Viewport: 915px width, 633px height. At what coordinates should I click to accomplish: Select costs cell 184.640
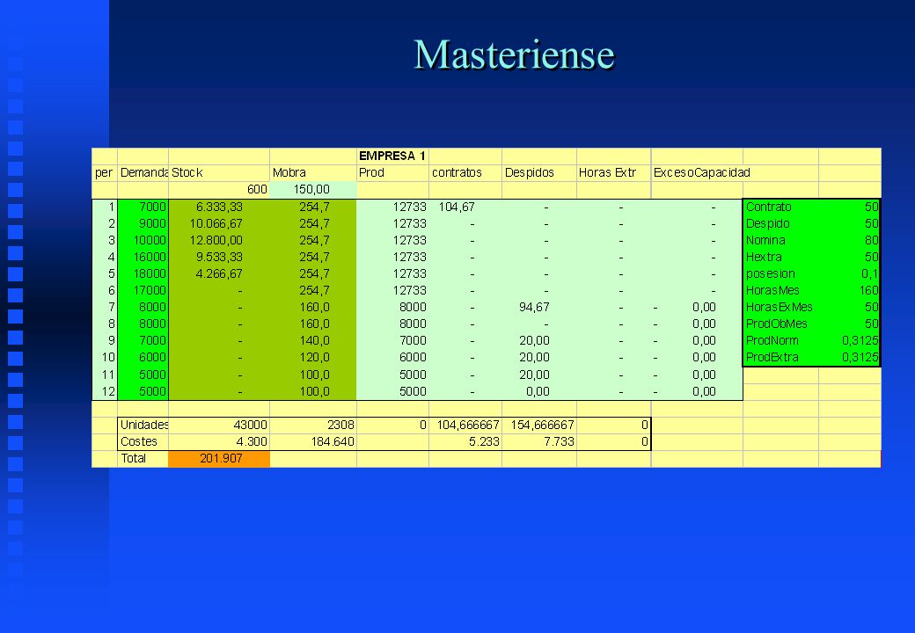[x=313, y=442]
